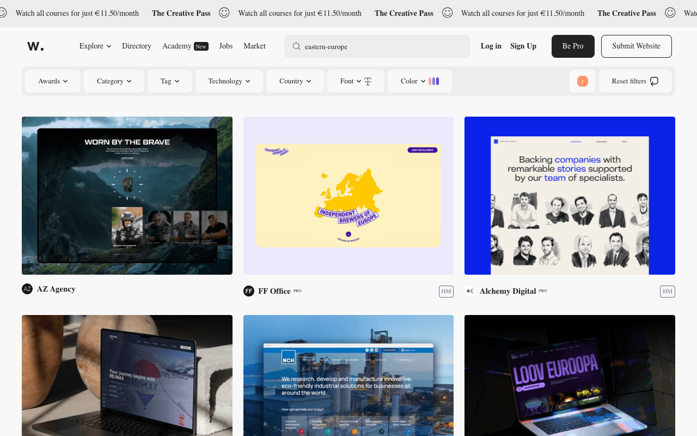Click the smiley icon before the second Watch banner text
This screenshot has width=697, height=436.
click(224, 13)
